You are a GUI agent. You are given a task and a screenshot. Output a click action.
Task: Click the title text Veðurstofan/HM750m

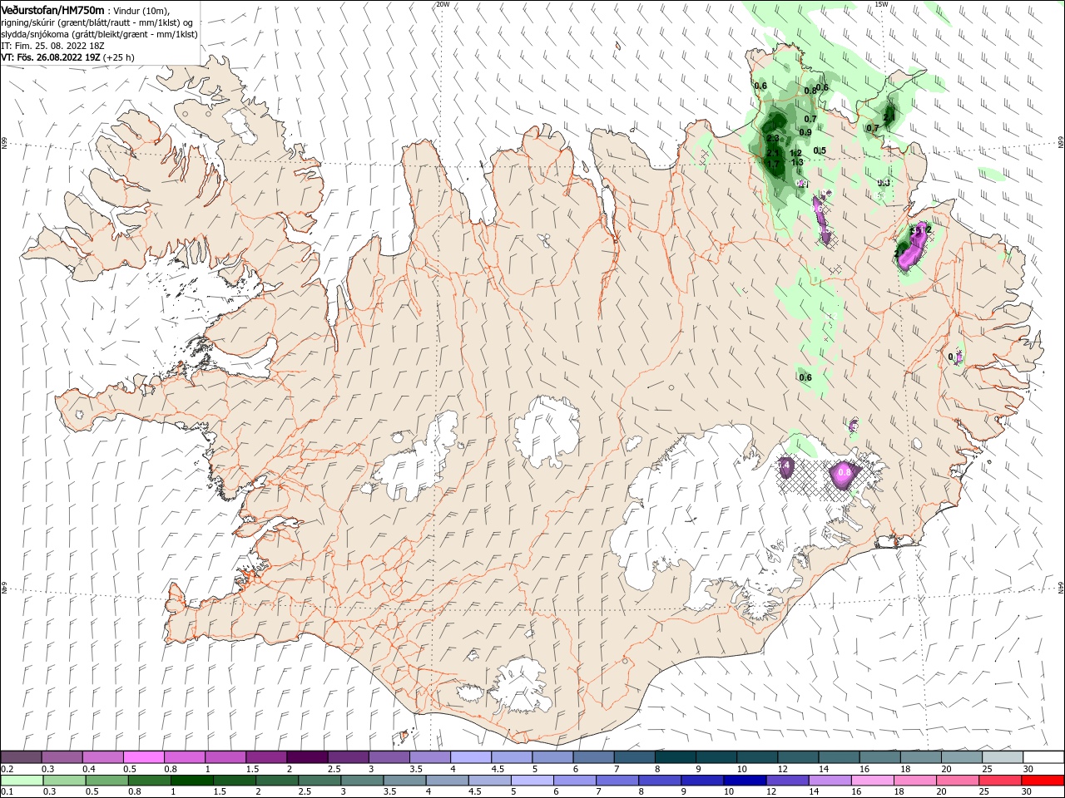(52, 10)
